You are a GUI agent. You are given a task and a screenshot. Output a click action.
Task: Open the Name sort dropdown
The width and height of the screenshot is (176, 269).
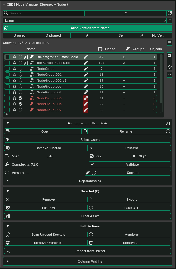point(85,21)
